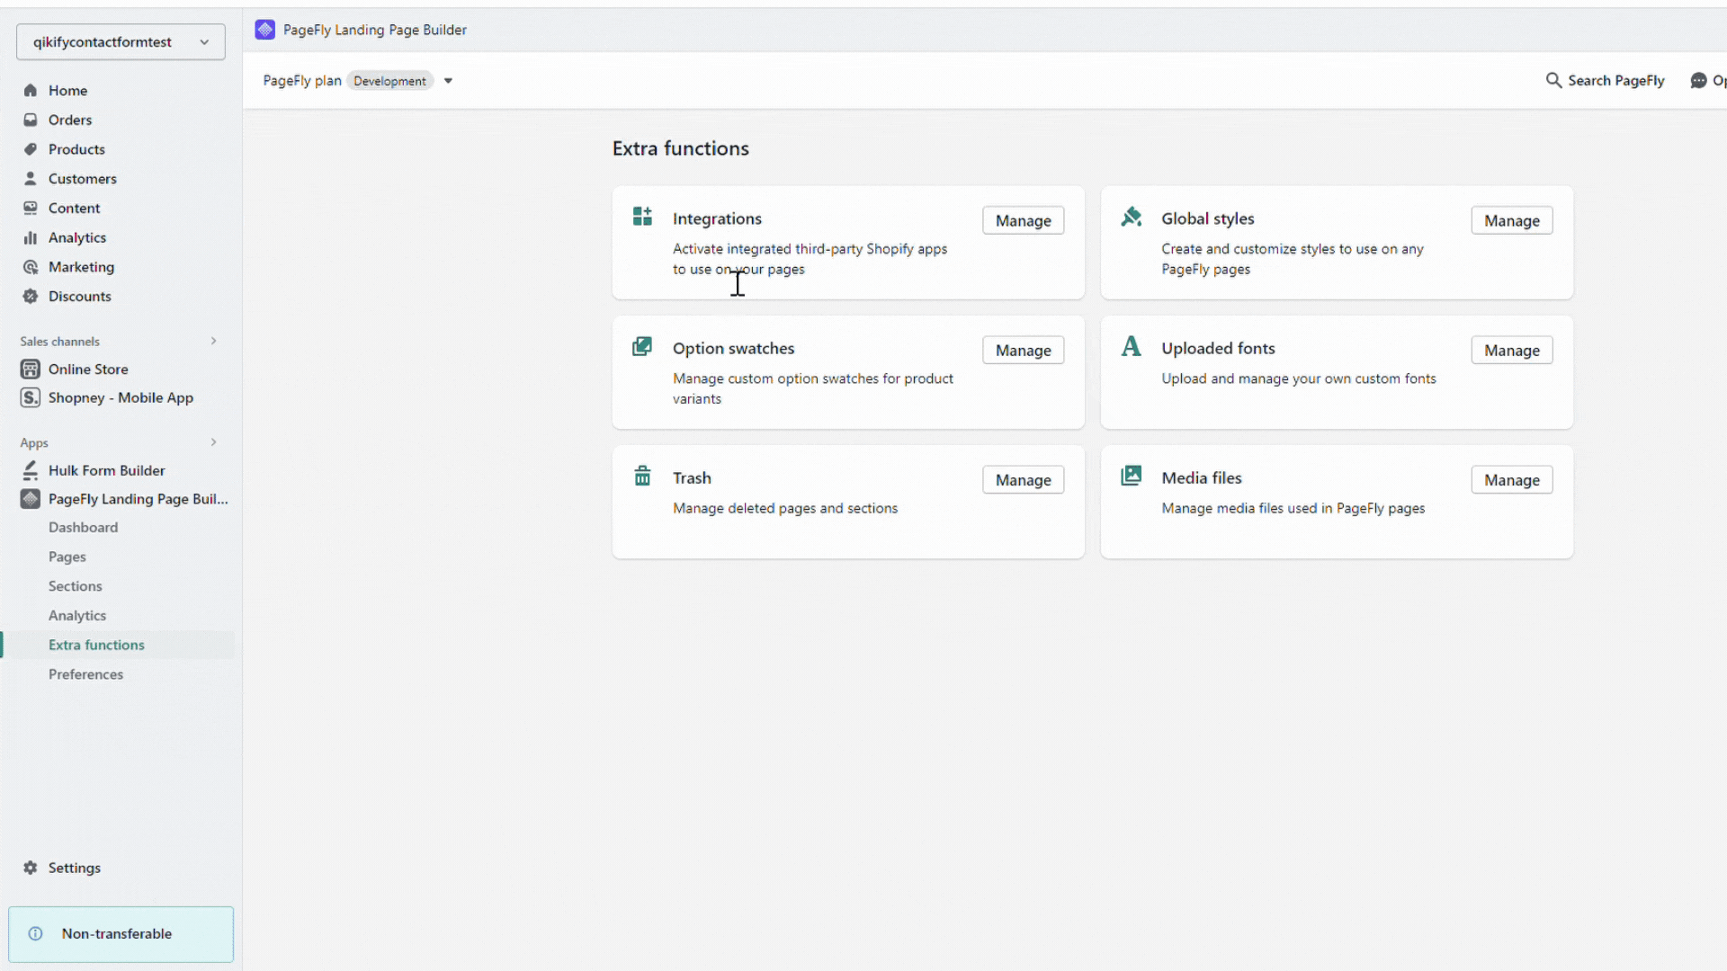Image resolution: width=1727 pixels, height=971 pixels.
Task: Click the Products tag icon
Action: [31, 149]
